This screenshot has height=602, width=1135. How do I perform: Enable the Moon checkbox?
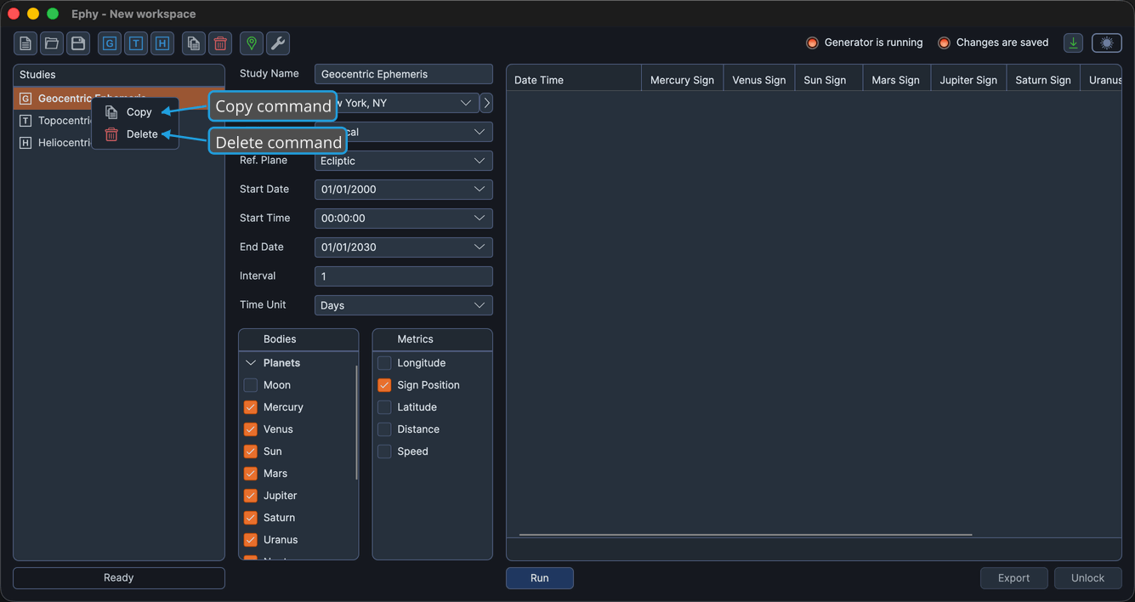tap(251, 385)
